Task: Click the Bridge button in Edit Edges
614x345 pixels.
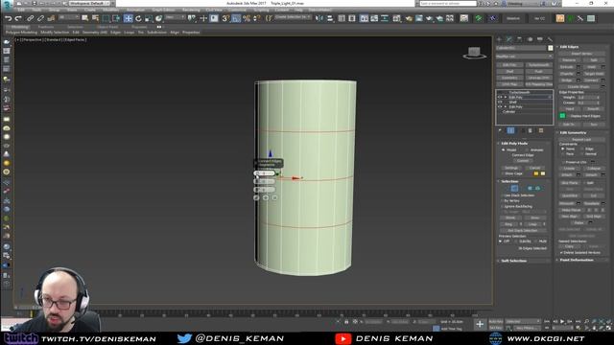Action: 567,80
